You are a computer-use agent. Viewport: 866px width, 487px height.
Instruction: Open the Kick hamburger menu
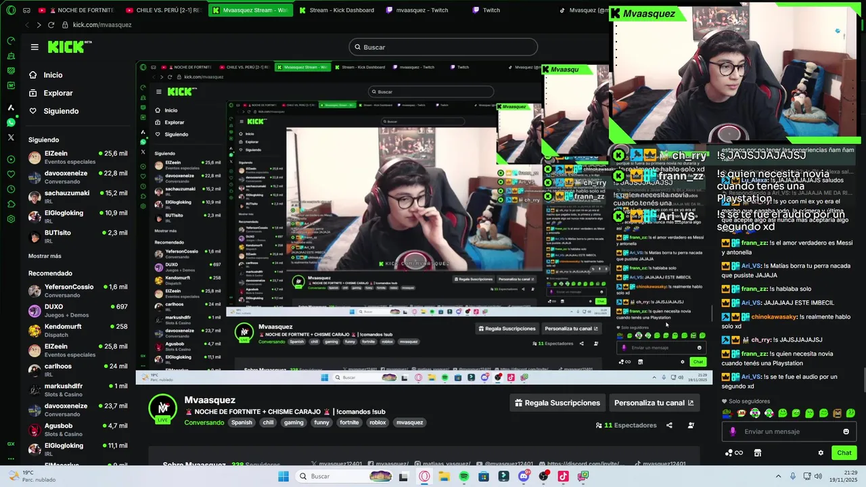(35, 47)
